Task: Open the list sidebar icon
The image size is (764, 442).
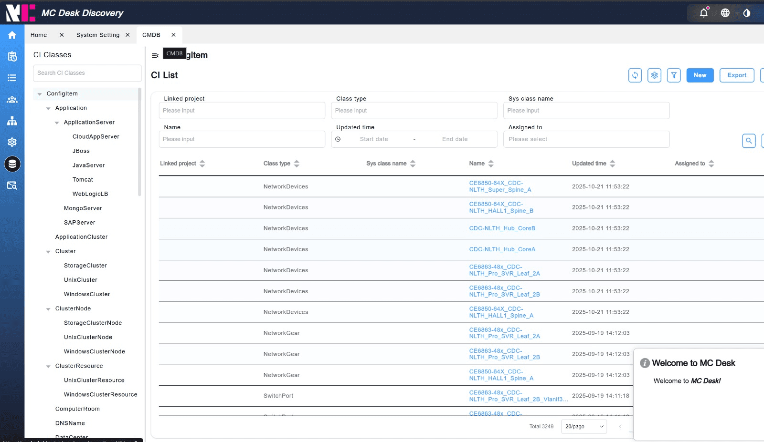Action: pos(12,78)
